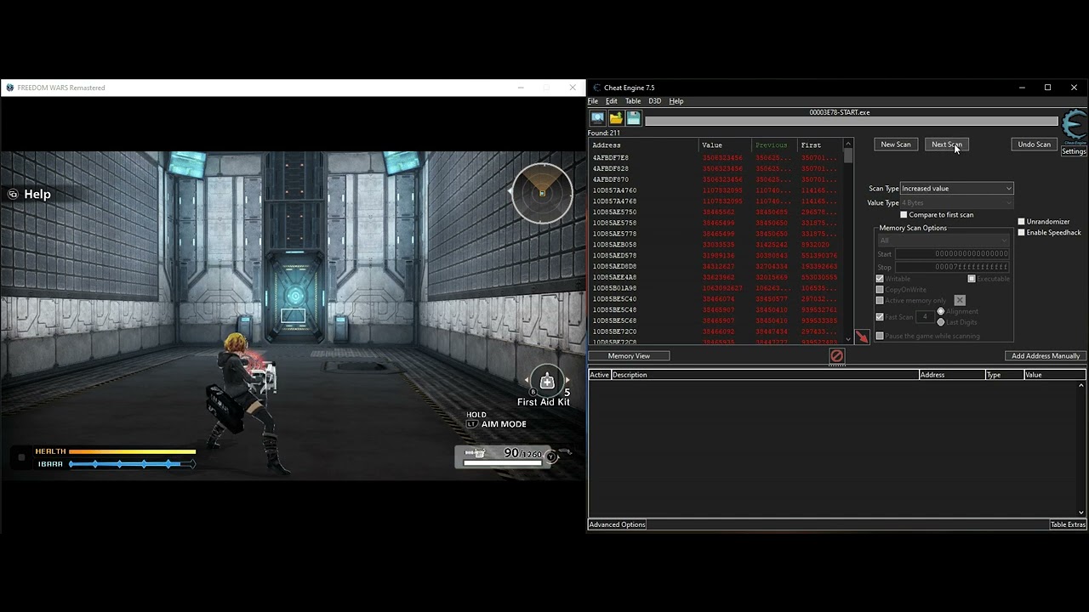Click the Previous column header
The image size is (1089, 612).
774,145
